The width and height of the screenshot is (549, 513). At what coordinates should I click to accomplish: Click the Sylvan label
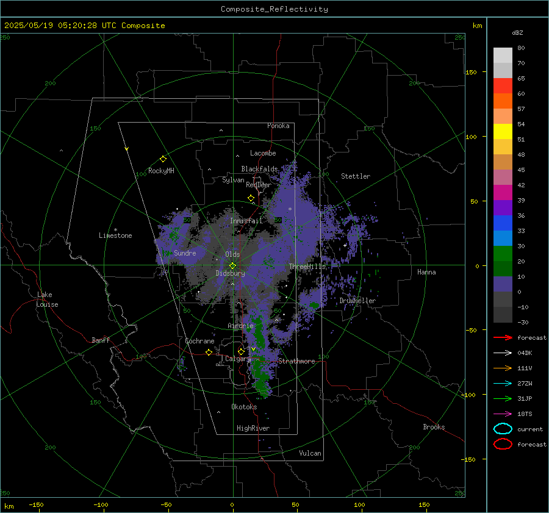(233, 180)
